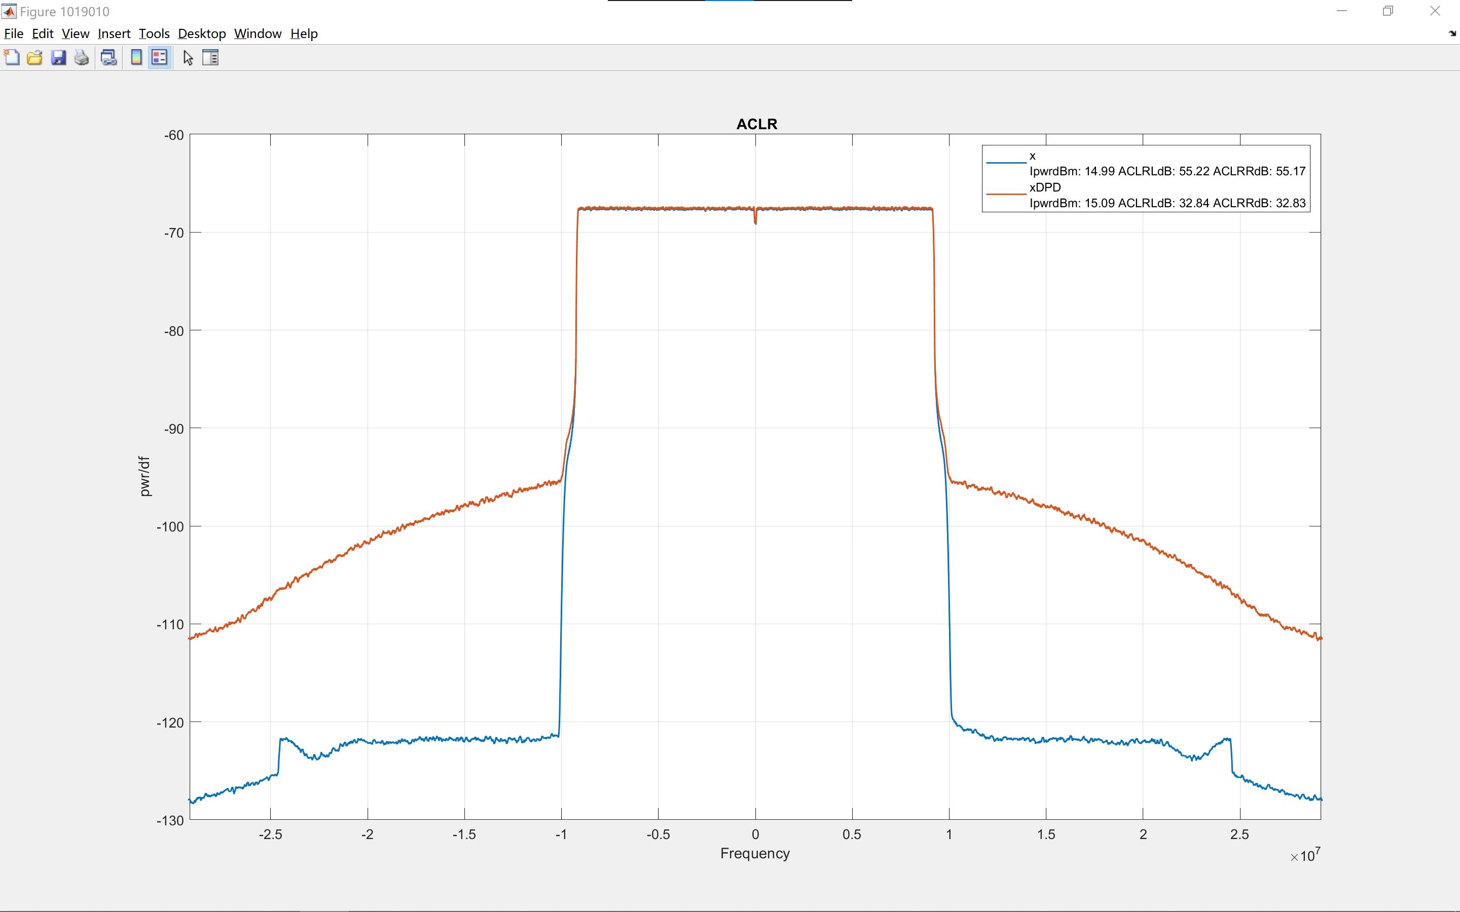Click the Frequency x-axis label
This screenshot has height=912, width=1460.
(x=755, y=854)
